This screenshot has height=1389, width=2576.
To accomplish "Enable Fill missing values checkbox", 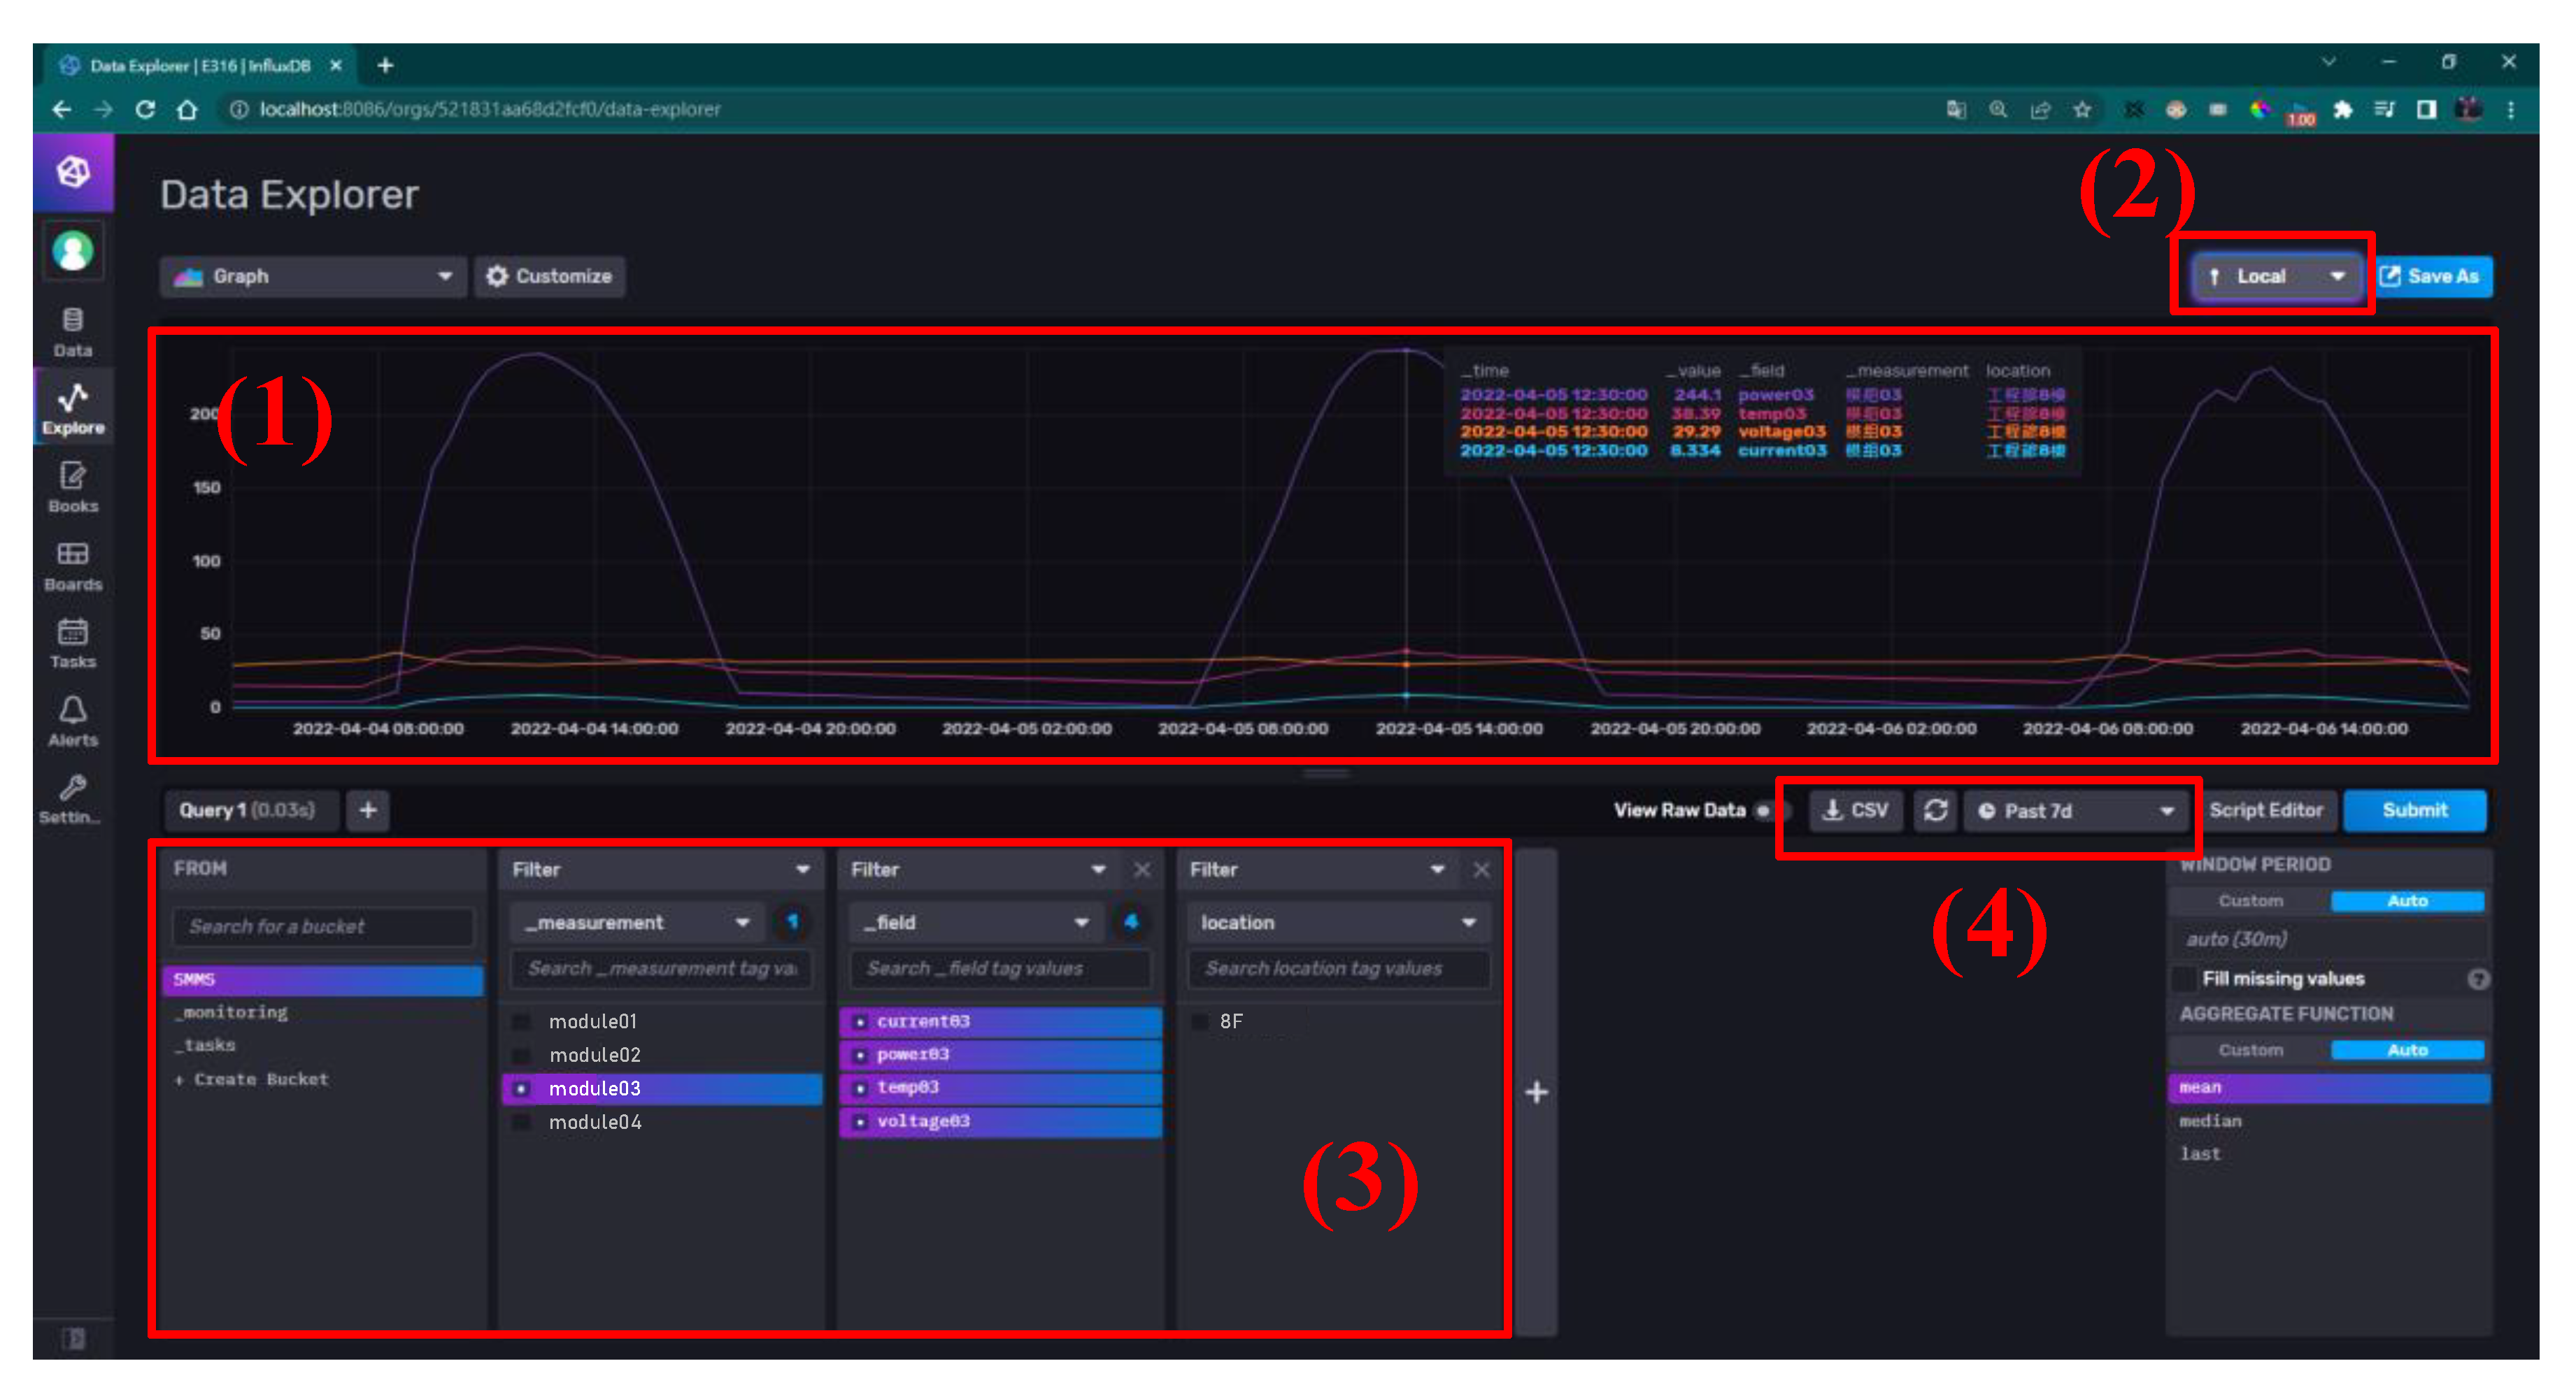I will pos(2186,978).
